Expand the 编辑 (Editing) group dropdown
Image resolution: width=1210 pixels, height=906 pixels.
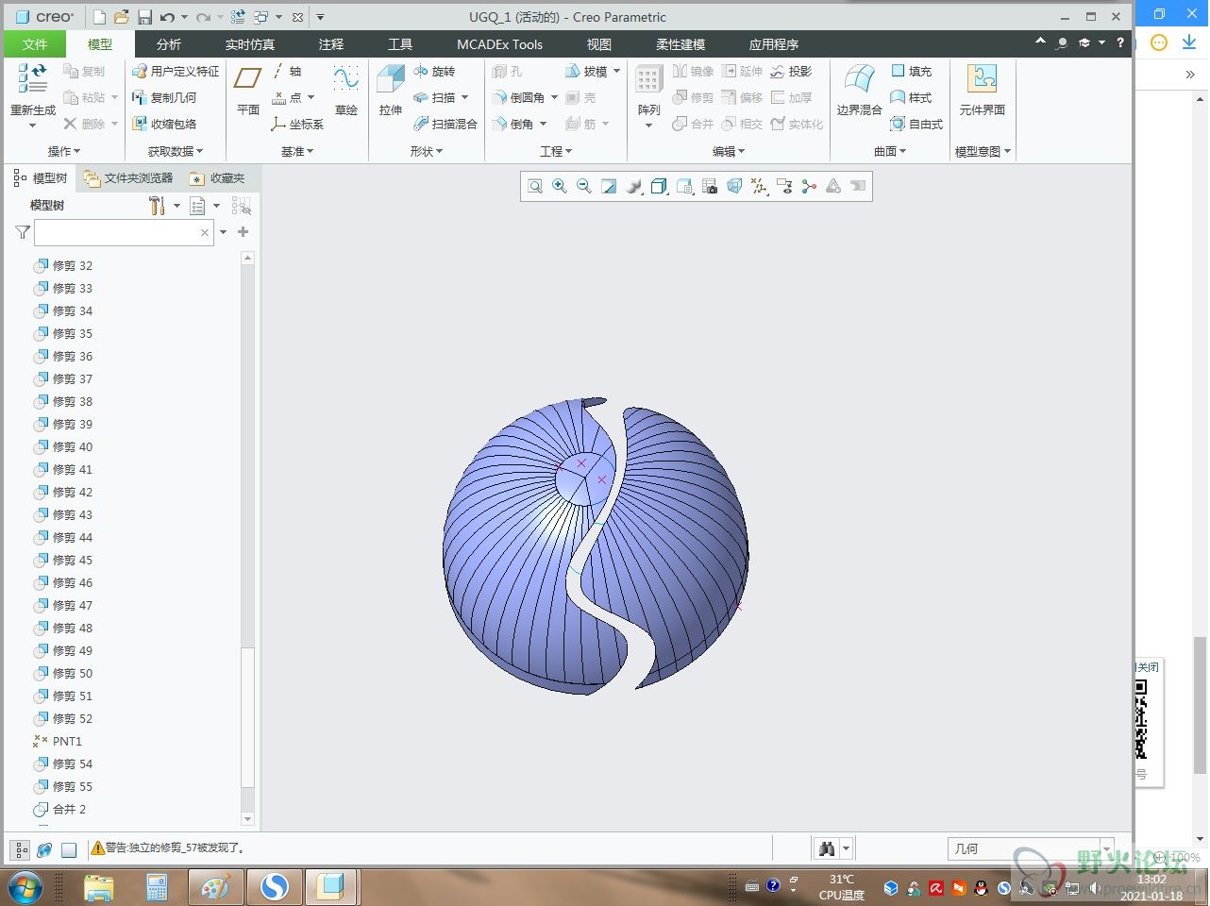(729, 151)
